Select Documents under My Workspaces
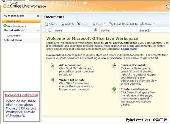This screenshot has height=124, width=170. tap(14, 21)
